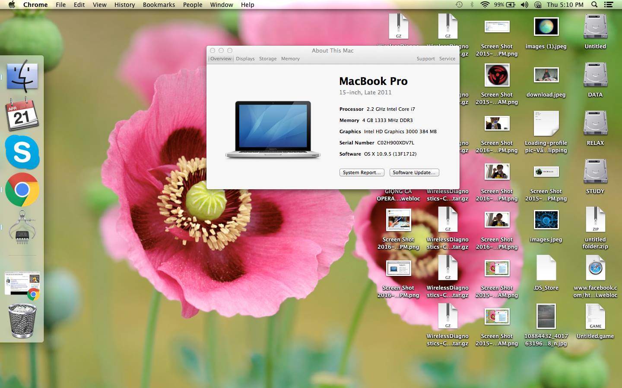Open the Support link
This screenshot has height=388, width=622.
[x=425, y=59]
